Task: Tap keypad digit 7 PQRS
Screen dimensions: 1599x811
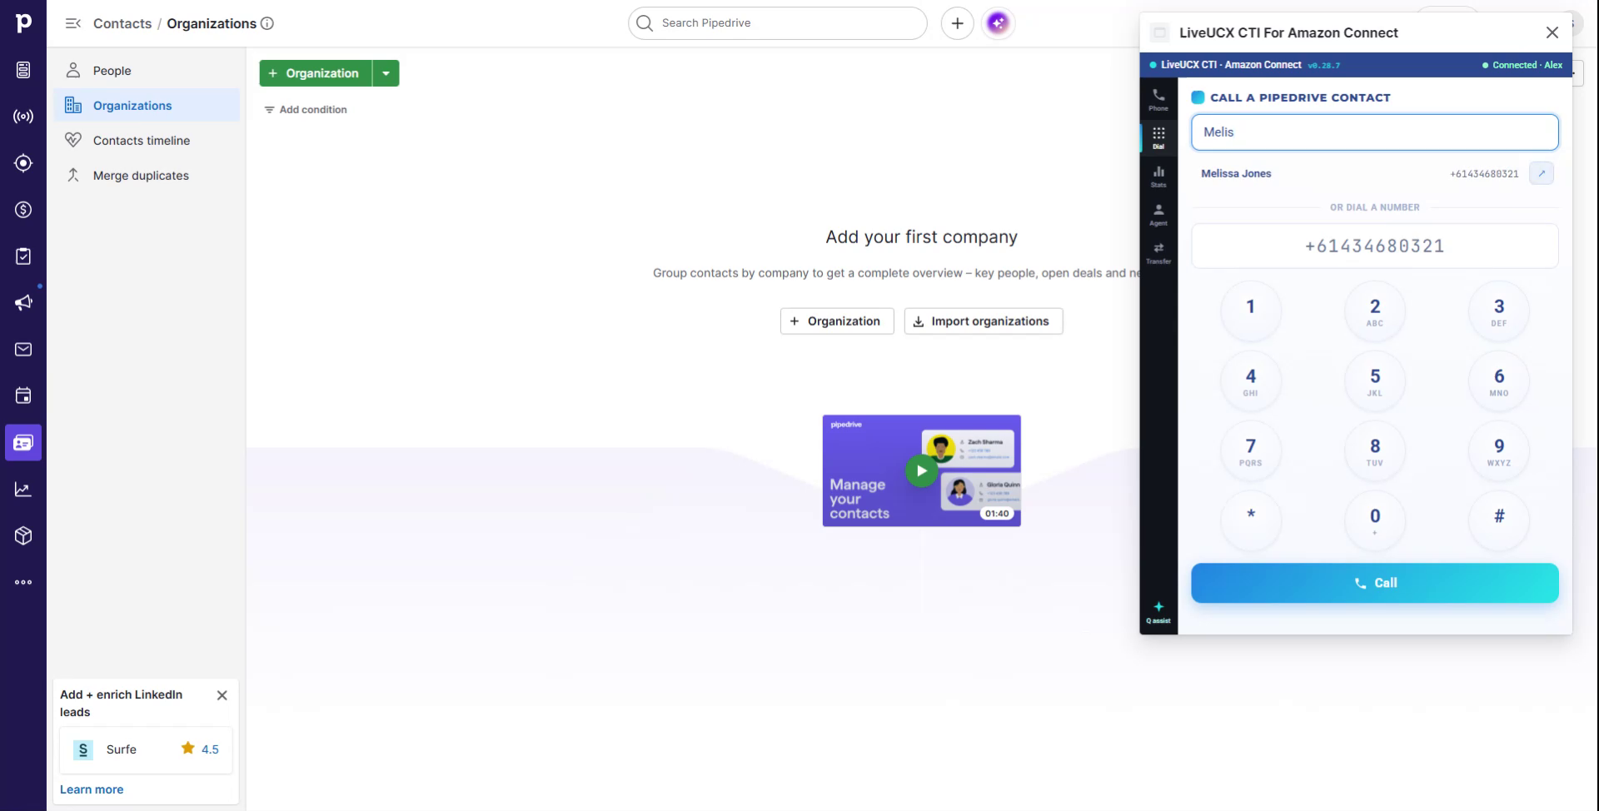Action: tap(1250, 451)
